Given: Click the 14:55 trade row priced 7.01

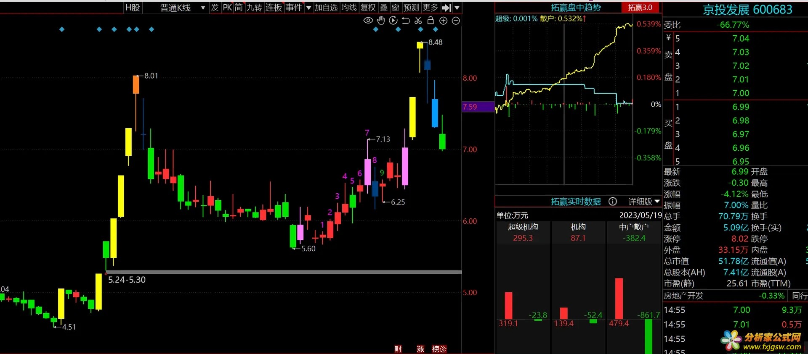Looking at the screenshot, I should pyautogui.click(x=734, y=325).
